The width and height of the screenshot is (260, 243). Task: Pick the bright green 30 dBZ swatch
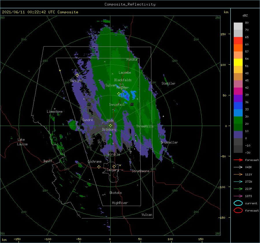point(238,120)
